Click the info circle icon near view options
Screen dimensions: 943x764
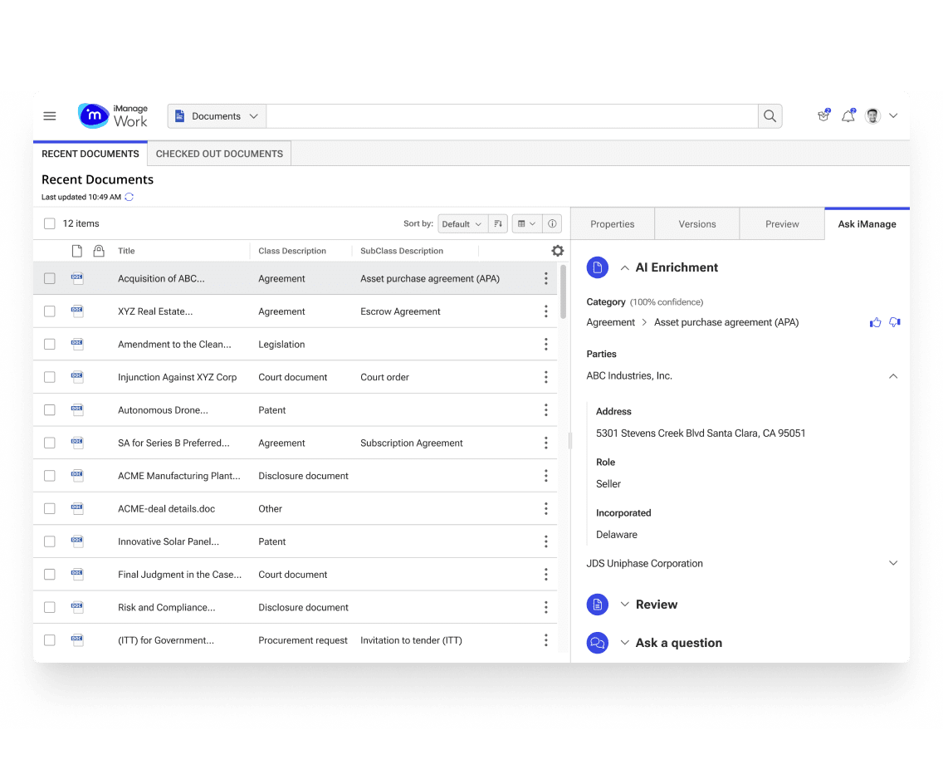[x=551, y=223]
